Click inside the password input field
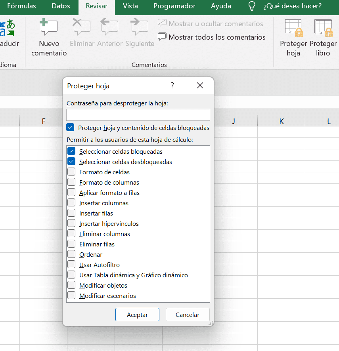 point(138,115)
